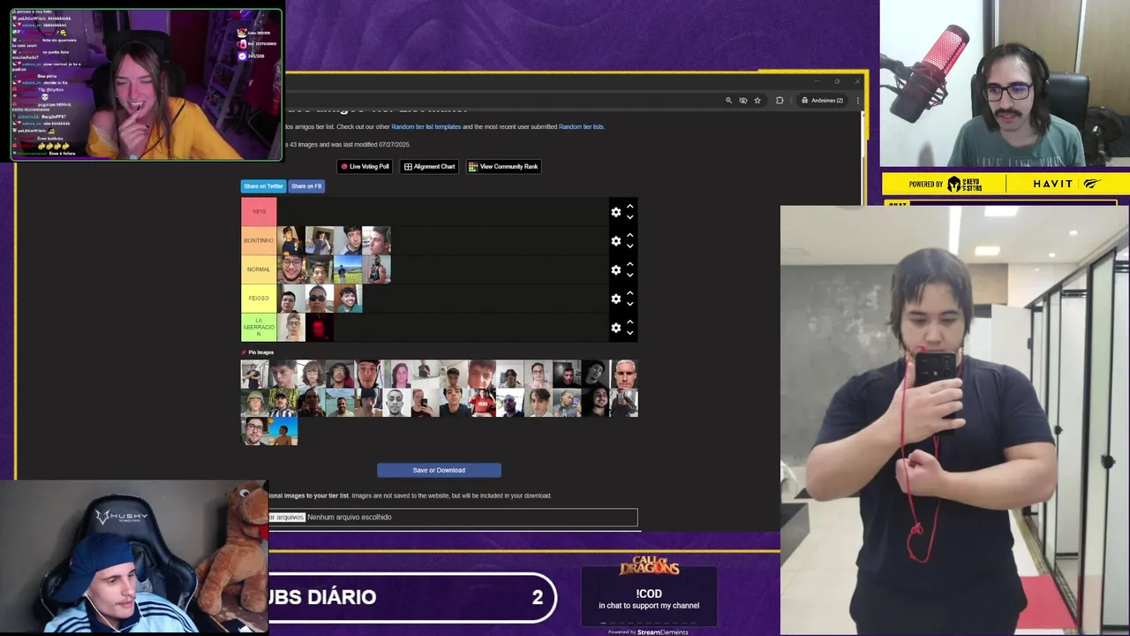Image resolution: width=1130 pixels, height=636 pixels.
Task: Click View Community Rank button
Action: pos(503,166)
